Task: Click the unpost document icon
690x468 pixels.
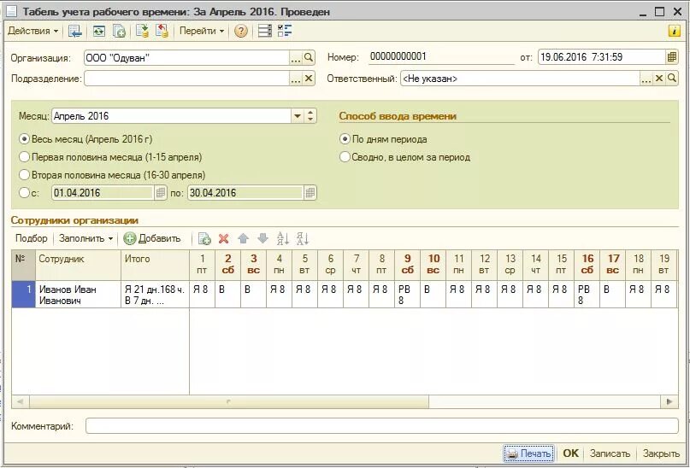Action: click(x=162, y=32)
